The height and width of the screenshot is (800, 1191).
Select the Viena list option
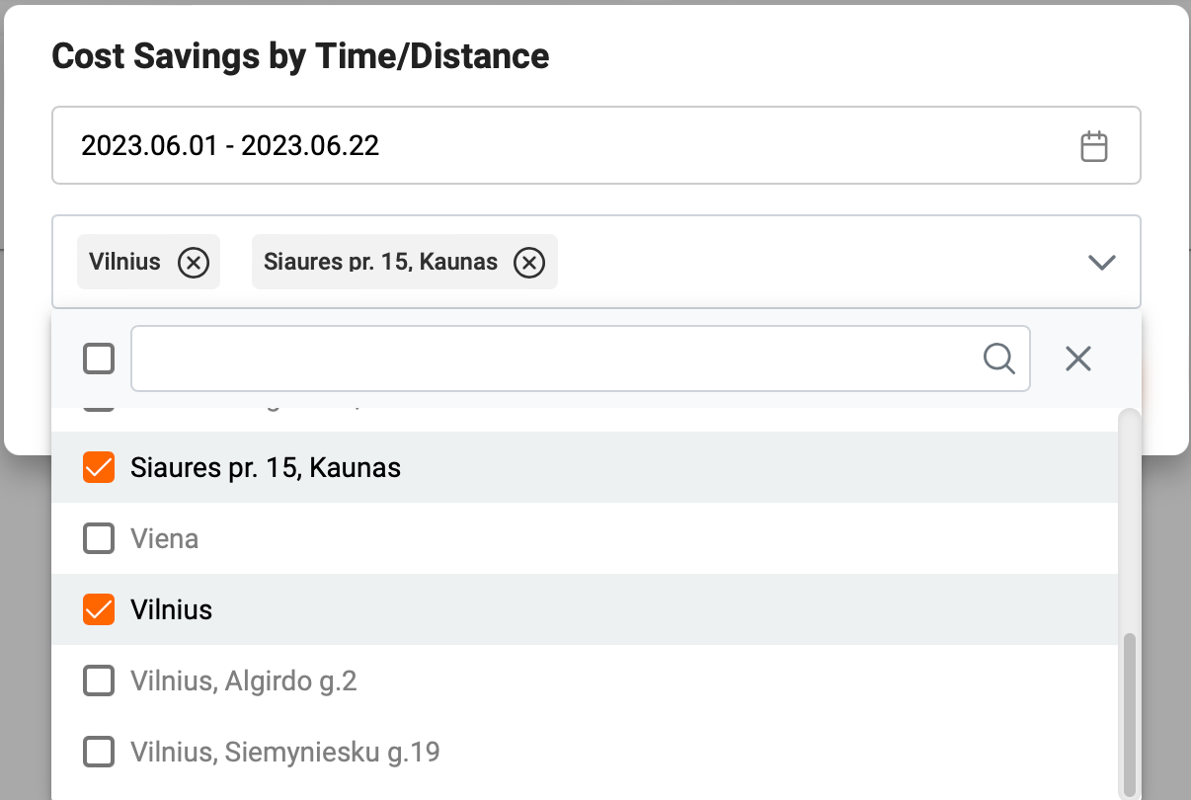165,538
